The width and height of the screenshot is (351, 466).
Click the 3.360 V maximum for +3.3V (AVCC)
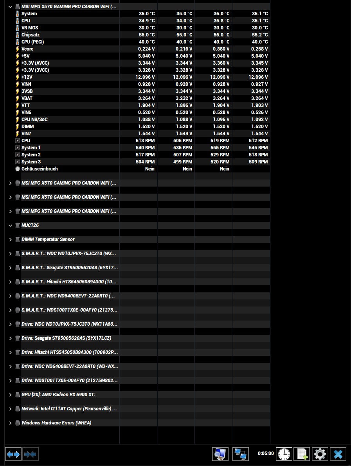coord(221,63)
